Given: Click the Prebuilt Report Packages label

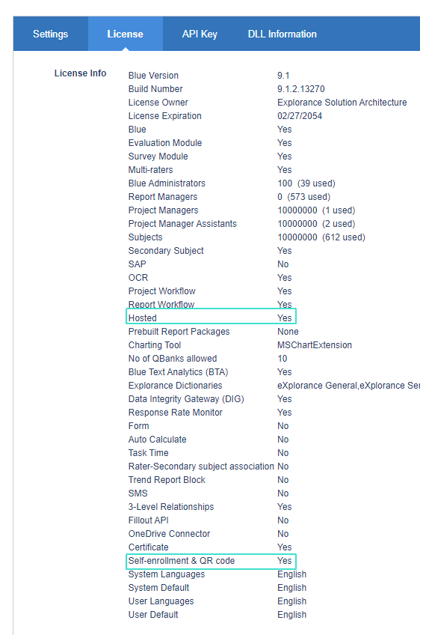Looking at the screenshot, I should click(x=179, y=332).
